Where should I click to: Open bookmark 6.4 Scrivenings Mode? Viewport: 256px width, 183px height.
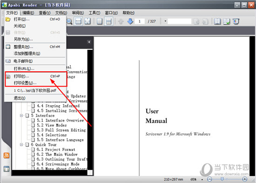(58, 164)
